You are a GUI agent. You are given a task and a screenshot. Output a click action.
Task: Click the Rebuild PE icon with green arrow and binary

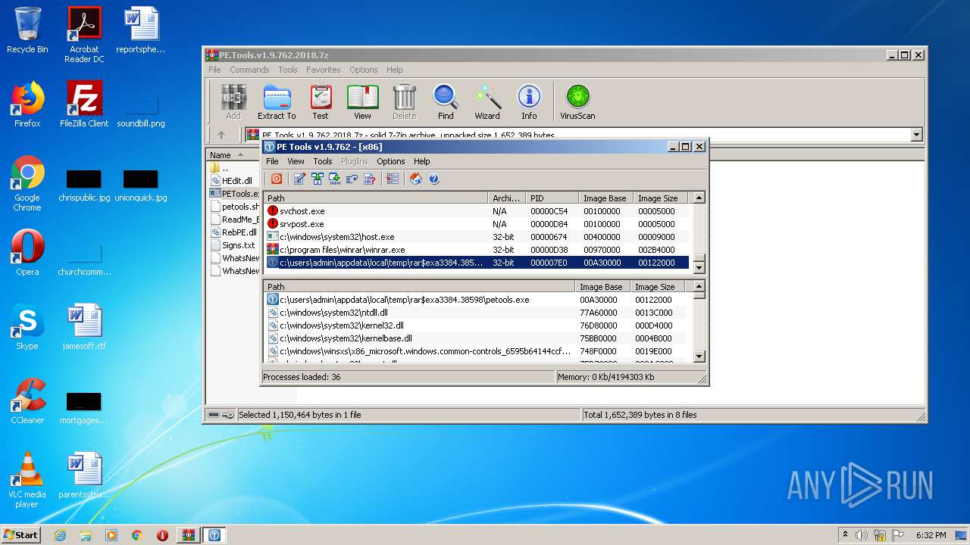coord(335,179)
